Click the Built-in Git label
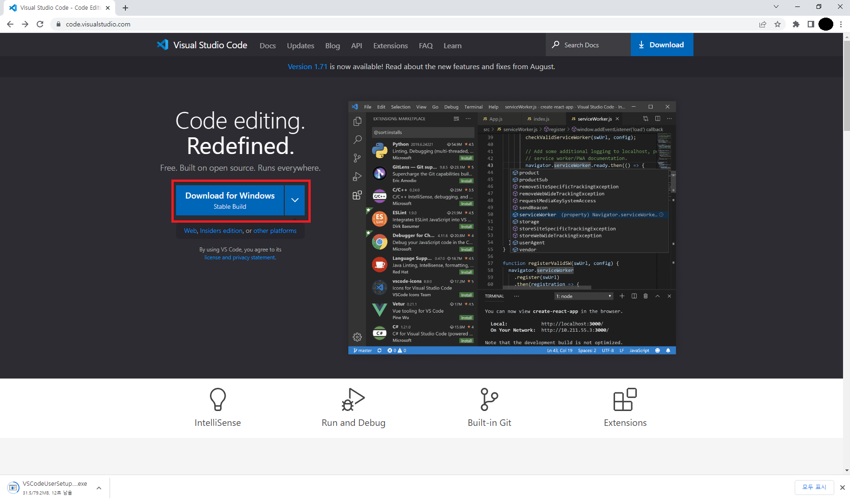This screenshot has height=501, width=850. pos(490,423)
